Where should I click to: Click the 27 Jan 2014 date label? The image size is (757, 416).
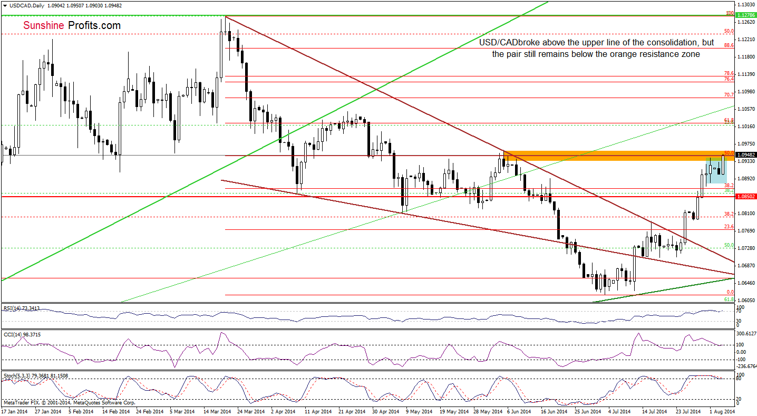(x=49, y=411)
